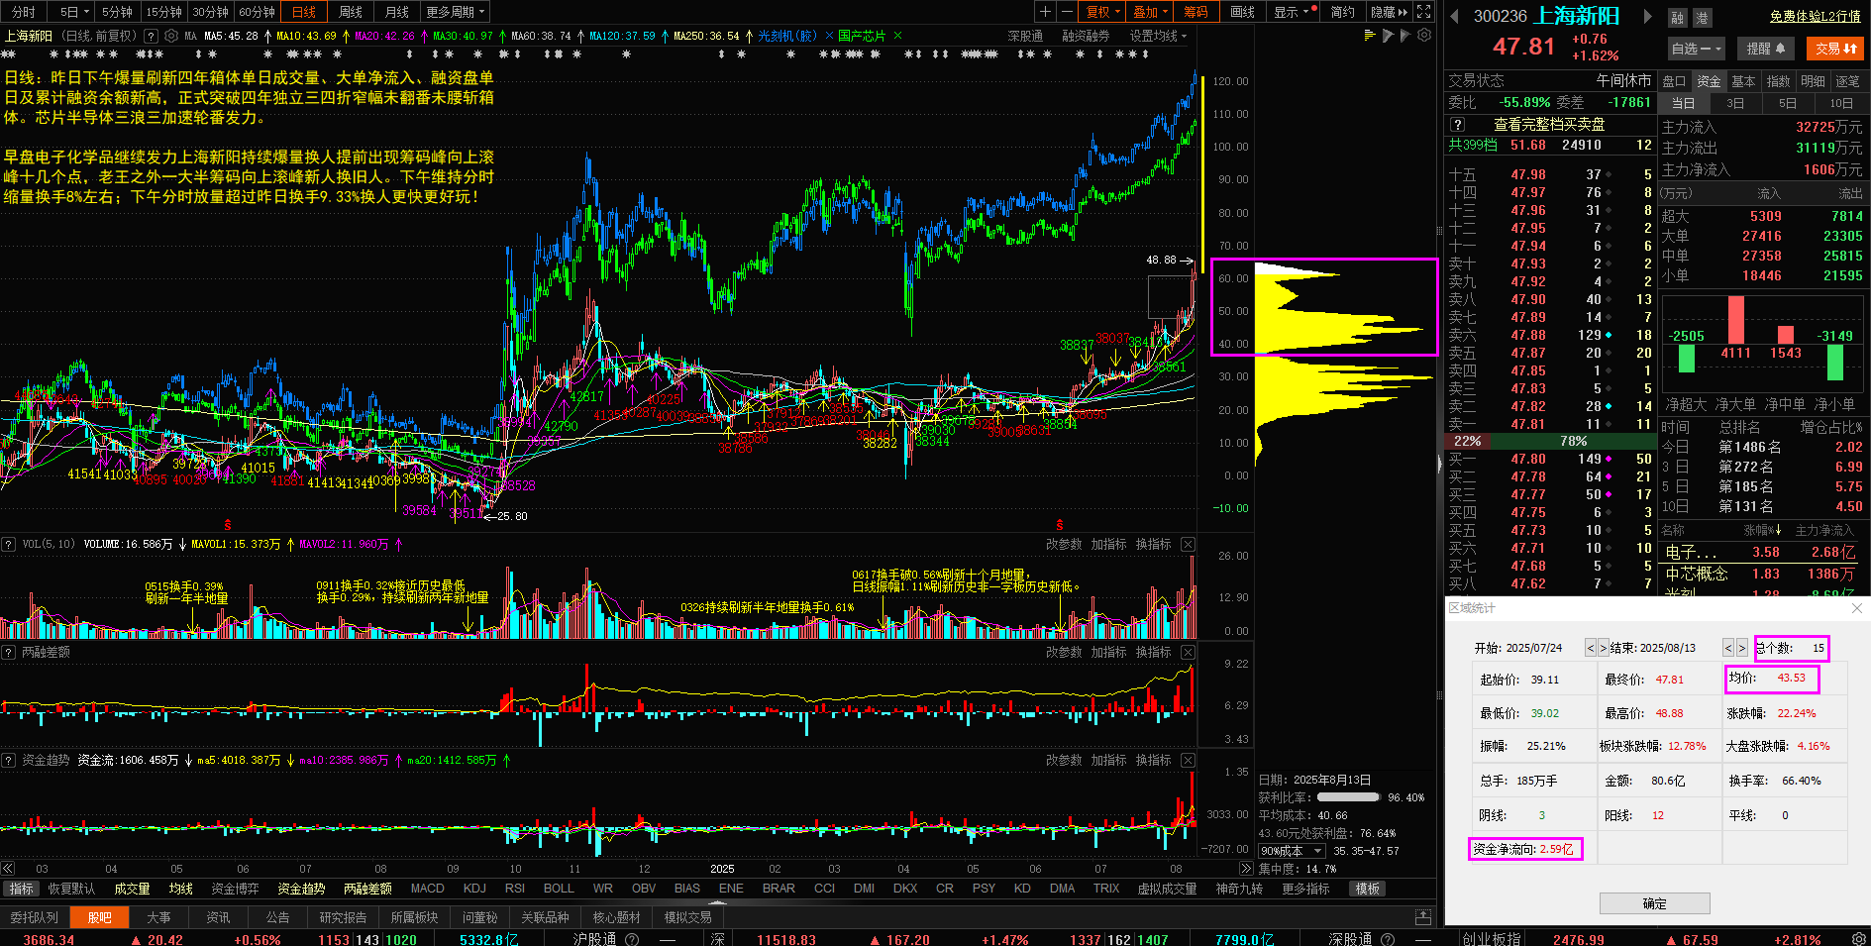Click the orange 交易 trade button
1871x946 pixels.
(1835, 48)
